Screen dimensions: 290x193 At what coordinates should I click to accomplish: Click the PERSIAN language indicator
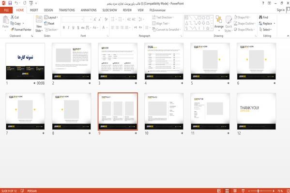32,191
